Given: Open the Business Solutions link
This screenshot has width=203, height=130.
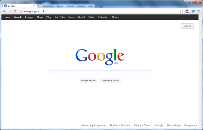Looking at the screenshot, I should [120, 125].
